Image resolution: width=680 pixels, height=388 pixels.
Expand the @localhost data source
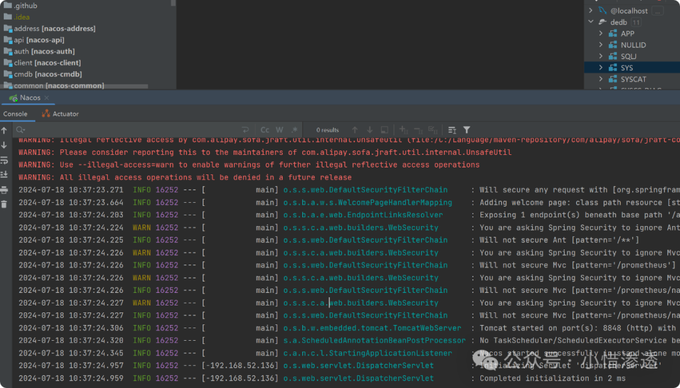[591, 11]
